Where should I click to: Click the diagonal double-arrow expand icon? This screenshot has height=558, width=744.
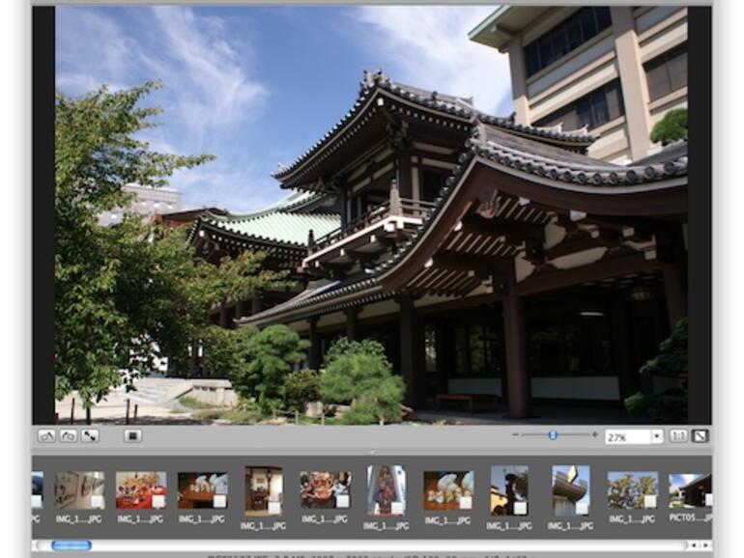[90, 435]
